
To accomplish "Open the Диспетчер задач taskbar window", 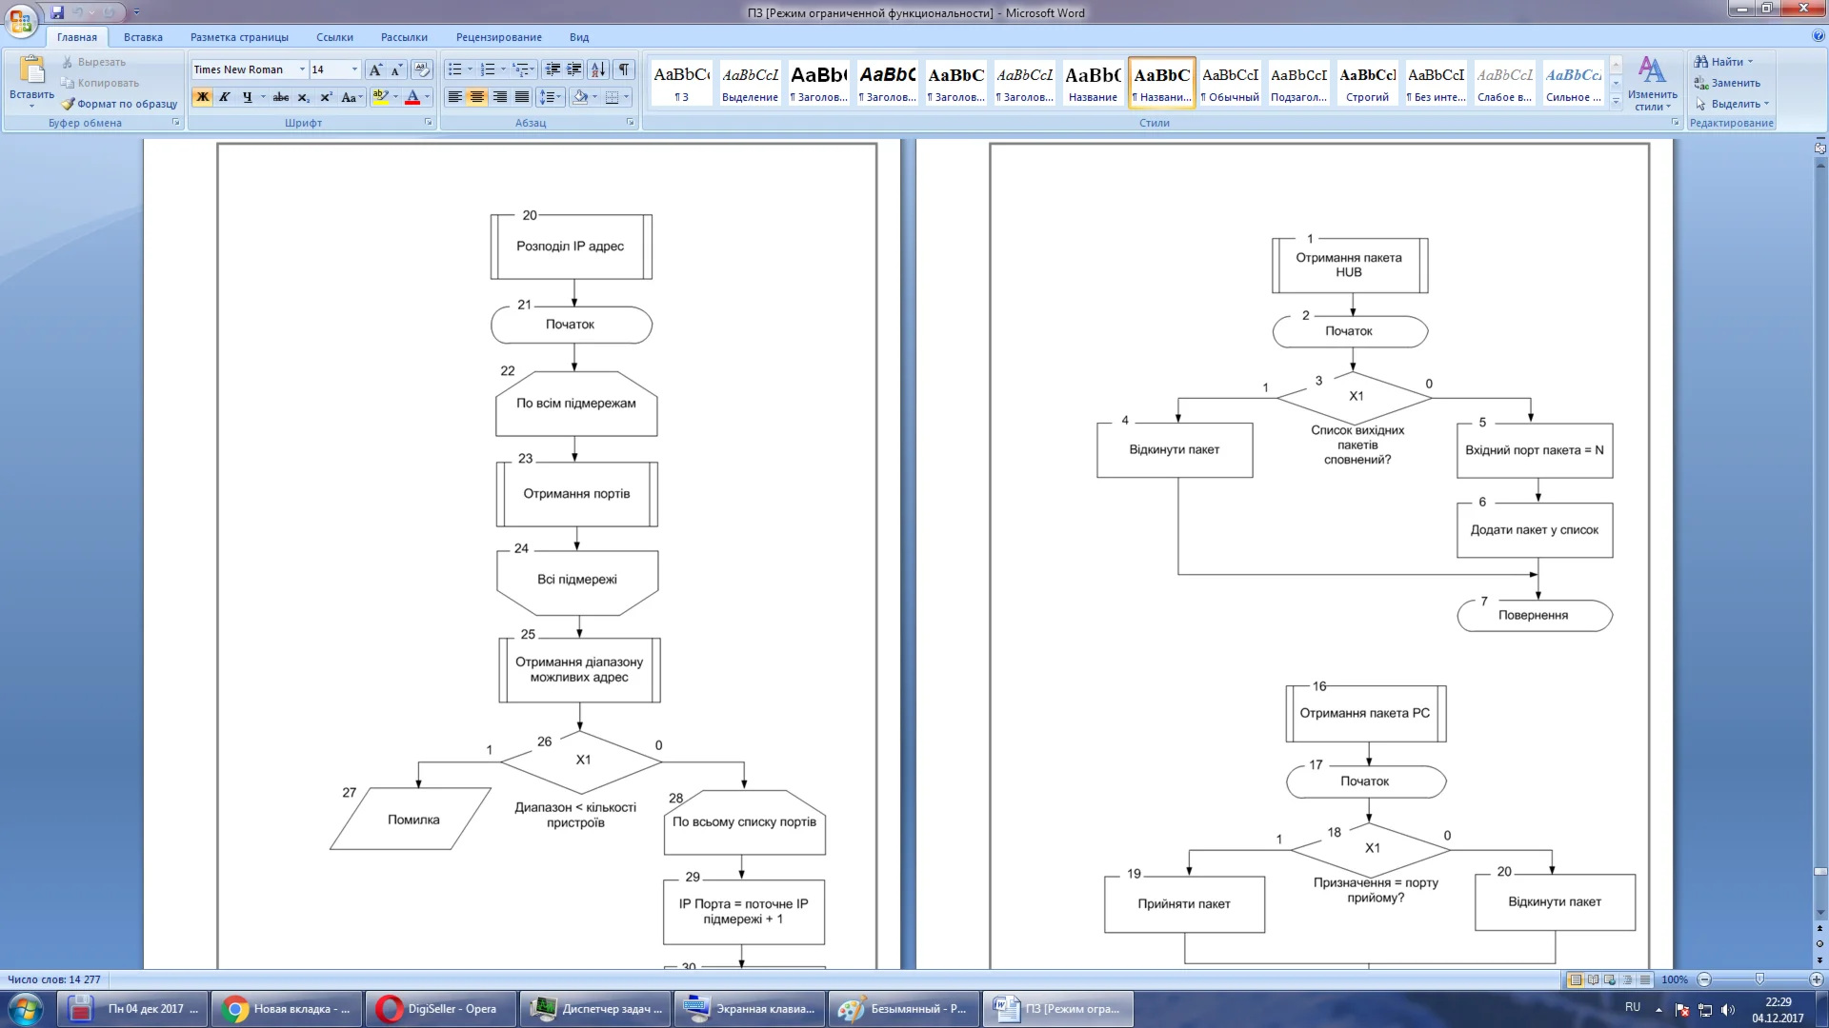I will [x=596, y=1009].
